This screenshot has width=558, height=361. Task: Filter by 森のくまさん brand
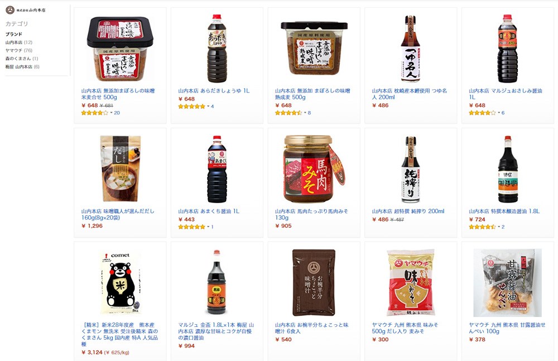22,59
